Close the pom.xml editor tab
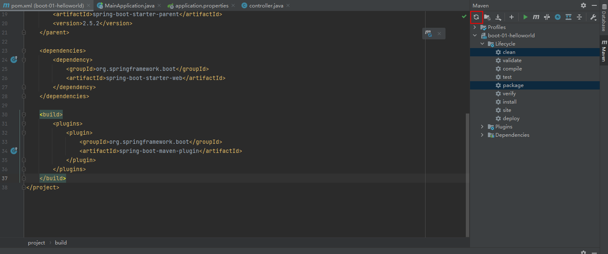 pos(89,6)
